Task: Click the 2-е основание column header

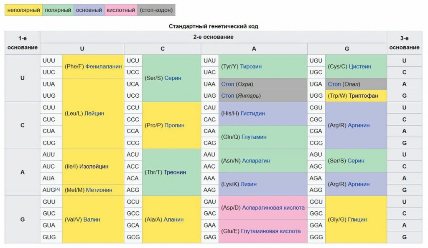Action: point(214,37)
